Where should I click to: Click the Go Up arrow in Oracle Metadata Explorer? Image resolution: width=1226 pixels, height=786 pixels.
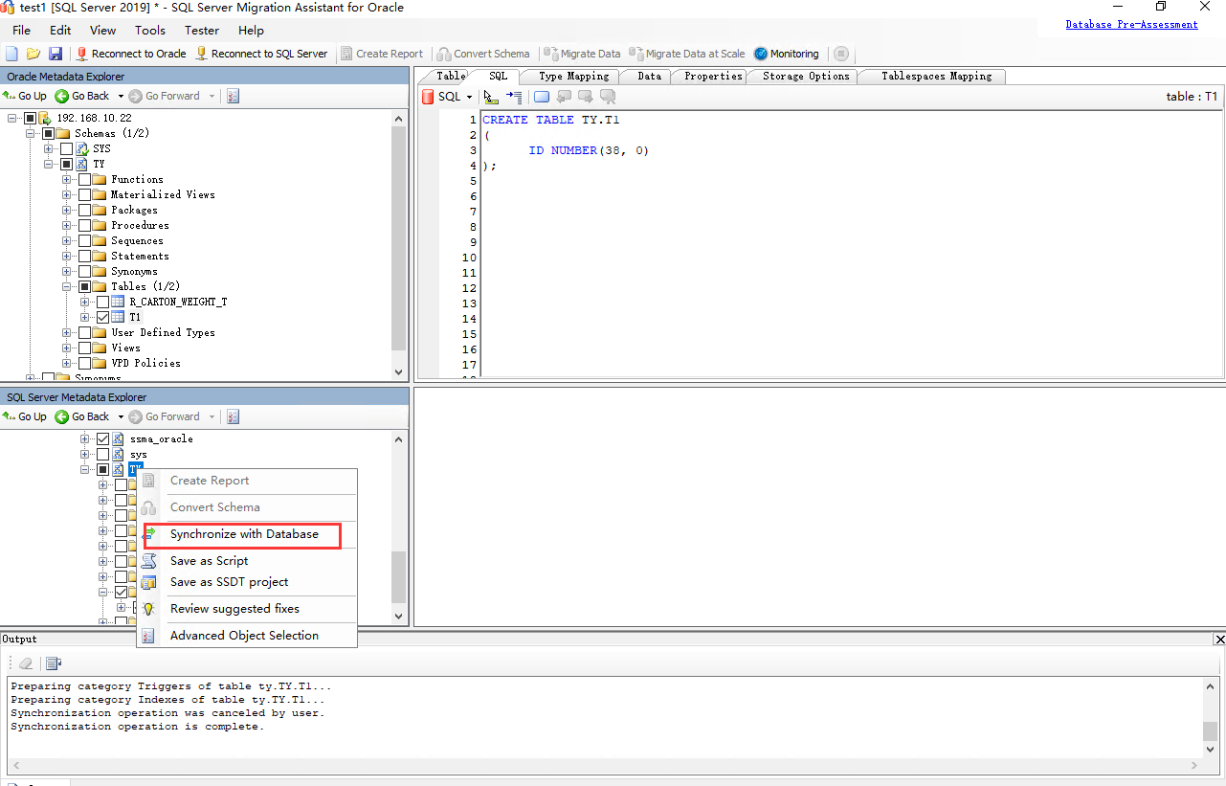tap(10, 96)
